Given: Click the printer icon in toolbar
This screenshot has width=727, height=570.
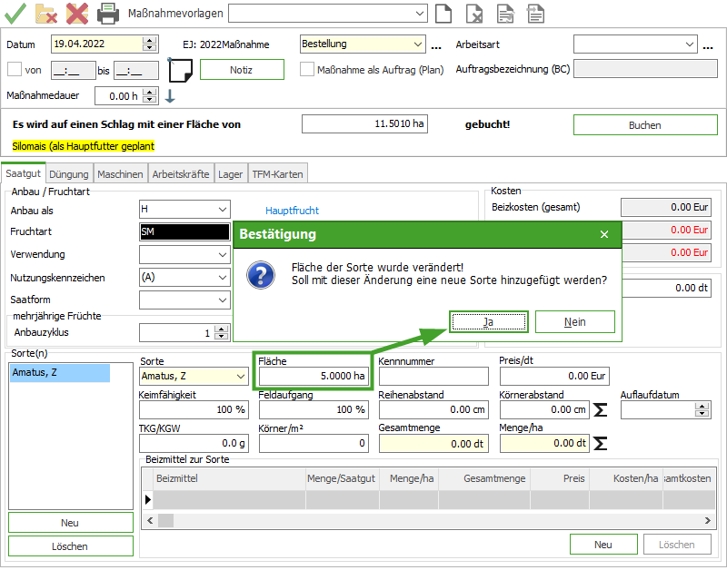Looking at the screenshot, I should 108,14.
